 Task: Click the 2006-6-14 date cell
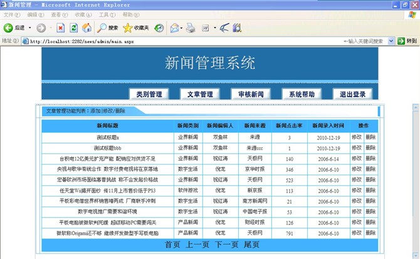click(328, 159)
